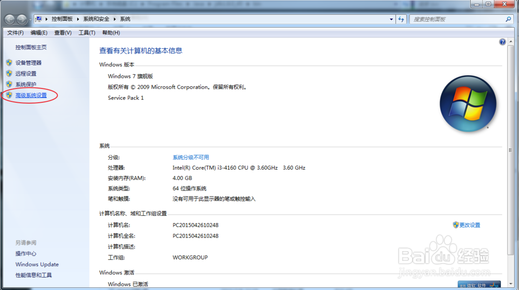
Task: Open the 工具(T) menu
Action: 87,33
